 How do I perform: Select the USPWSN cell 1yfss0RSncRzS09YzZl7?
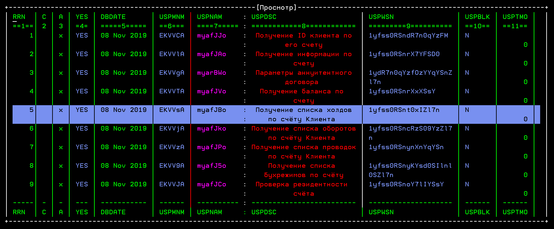click(x=410, y=129)
